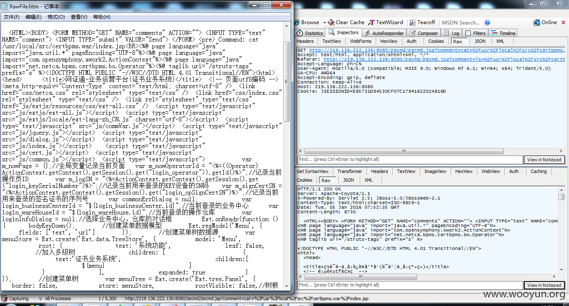The image size is (569, 306).
Task: Click the Notepad title bar icon
Action: click(5, 6)
